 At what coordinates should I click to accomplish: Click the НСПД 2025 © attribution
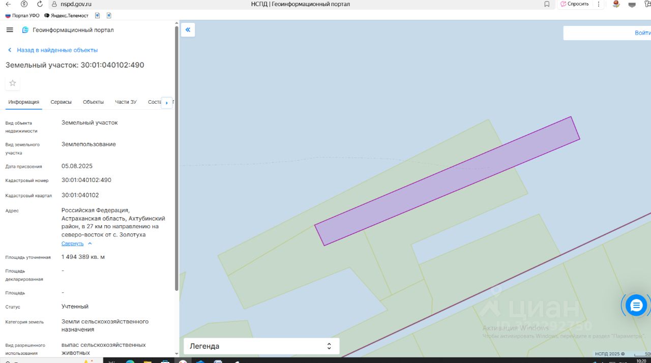(x=610, y=354)
